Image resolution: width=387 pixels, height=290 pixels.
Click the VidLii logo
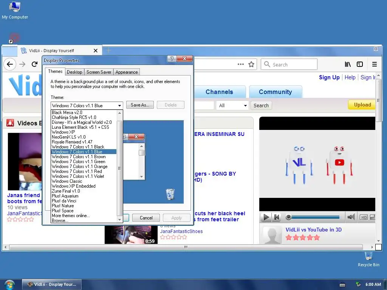25,86
